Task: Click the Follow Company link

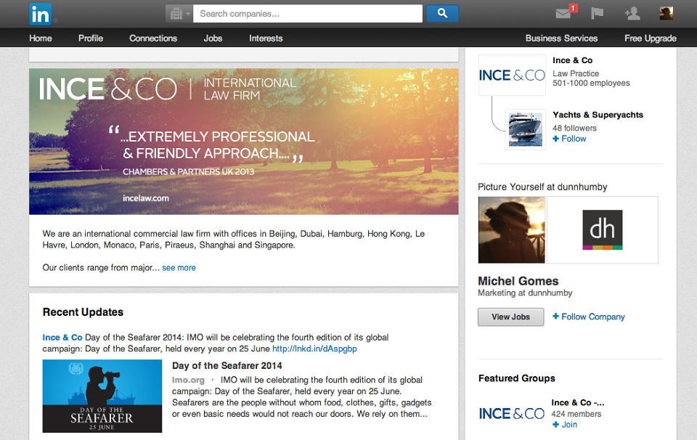Action: tap(589, 317)
